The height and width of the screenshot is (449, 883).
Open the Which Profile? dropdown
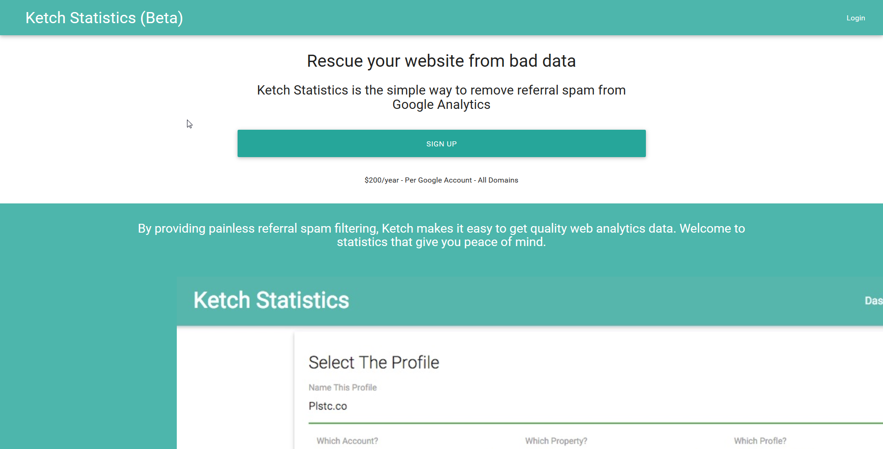click(760, 441)
